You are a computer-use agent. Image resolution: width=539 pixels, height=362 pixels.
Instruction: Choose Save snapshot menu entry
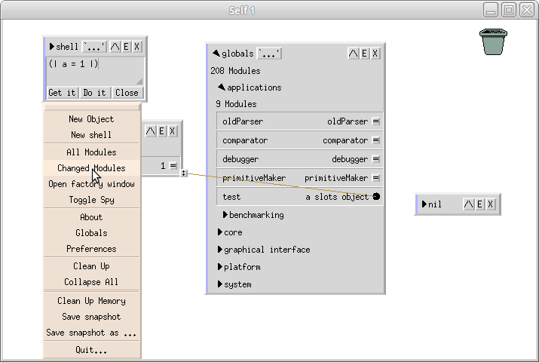pos(91,317)
